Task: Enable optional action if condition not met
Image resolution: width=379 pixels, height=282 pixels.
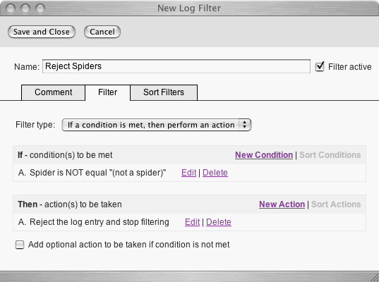Action: pos(20,245)
